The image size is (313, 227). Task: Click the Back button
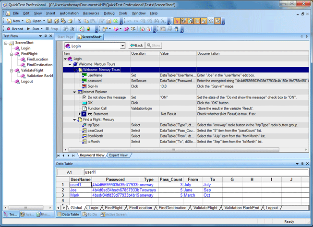(136, 46)
